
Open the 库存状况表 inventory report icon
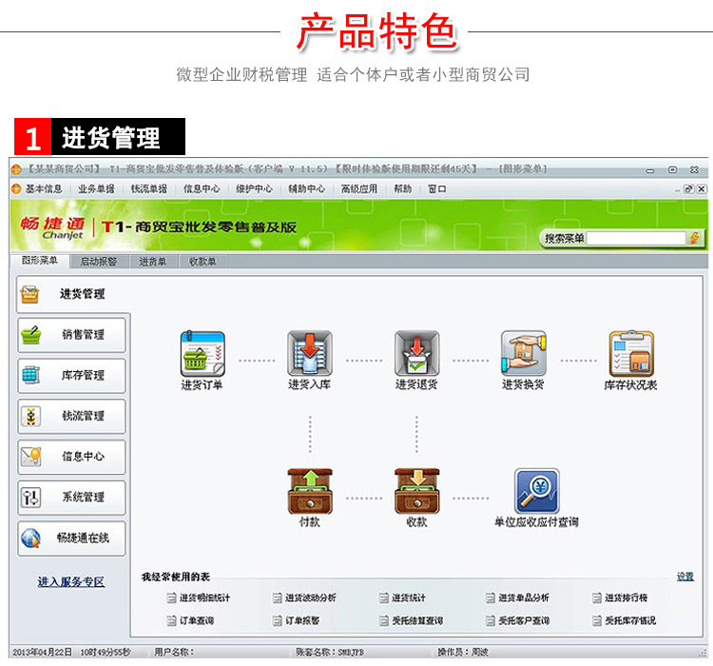click(631, 354)
